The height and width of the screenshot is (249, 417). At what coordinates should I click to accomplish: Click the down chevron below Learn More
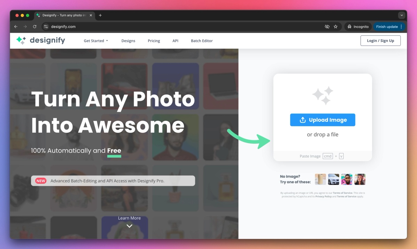point(129,226)
